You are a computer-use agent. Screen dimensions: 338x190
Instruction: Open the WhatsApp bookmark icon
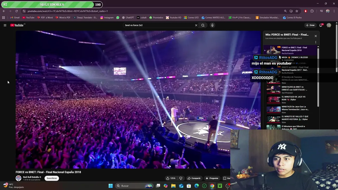(x=118, y=18)
